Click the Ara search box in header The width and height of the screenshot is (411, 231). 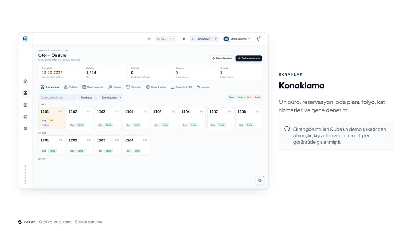click(x=166, y=39)
